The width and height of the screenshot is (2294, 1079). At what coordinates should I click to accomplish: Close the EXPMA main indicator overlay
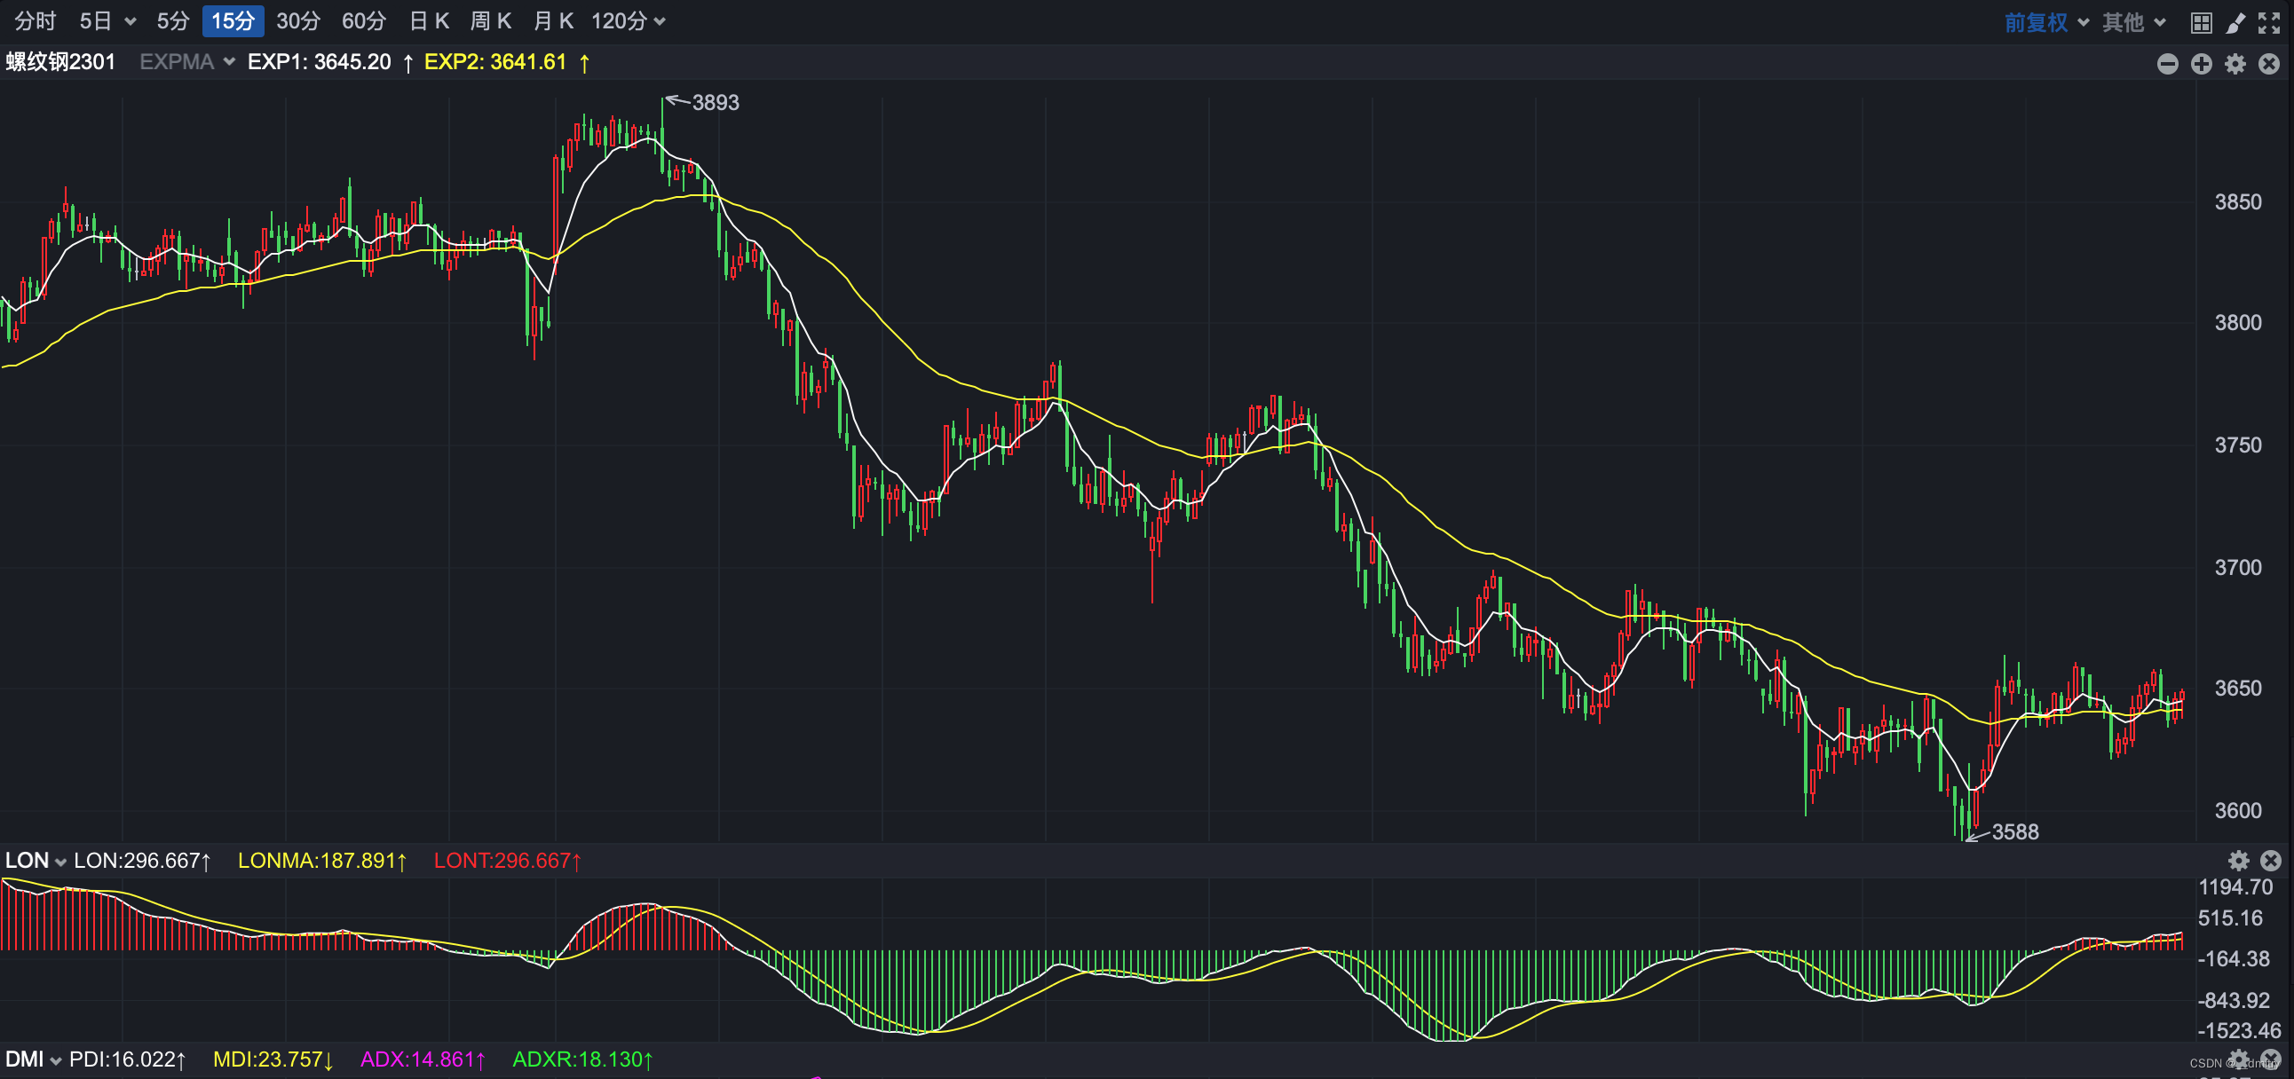click(x=2269, y=63)
